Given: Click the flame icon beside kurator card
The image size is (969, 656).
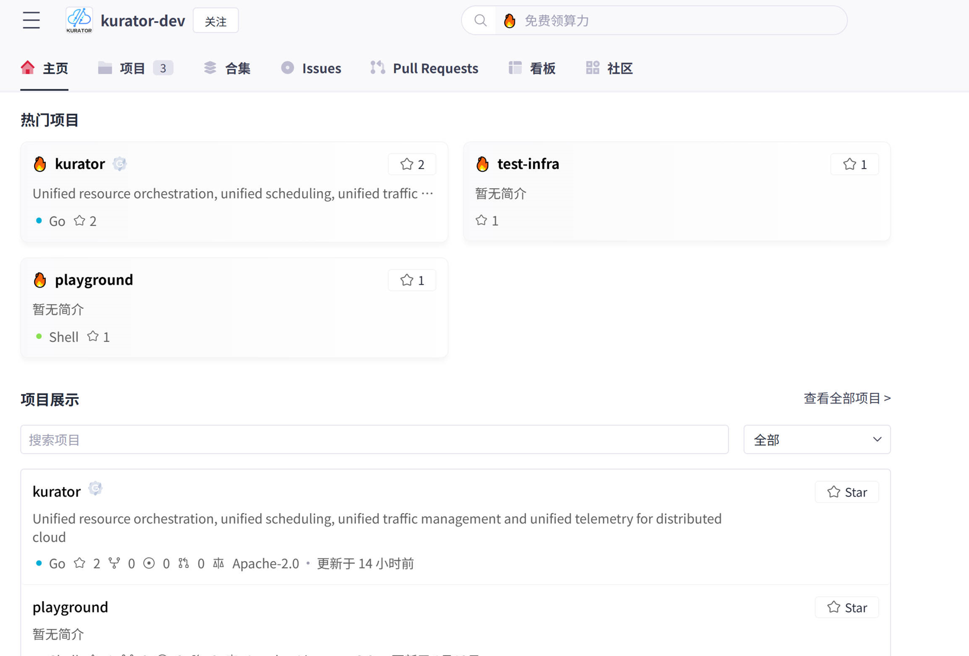Looking at the screenshot, I should tap(40, 164).
